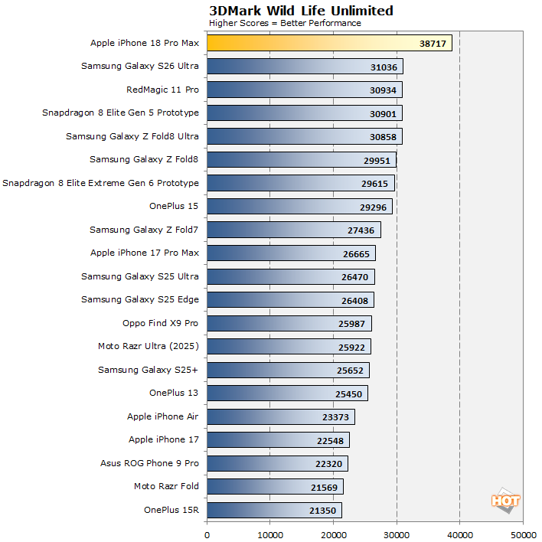Select 'Snapdragon 8 Elite Gen 5 Prototype' label
The image size is (542, 542).
coord(121,113)
